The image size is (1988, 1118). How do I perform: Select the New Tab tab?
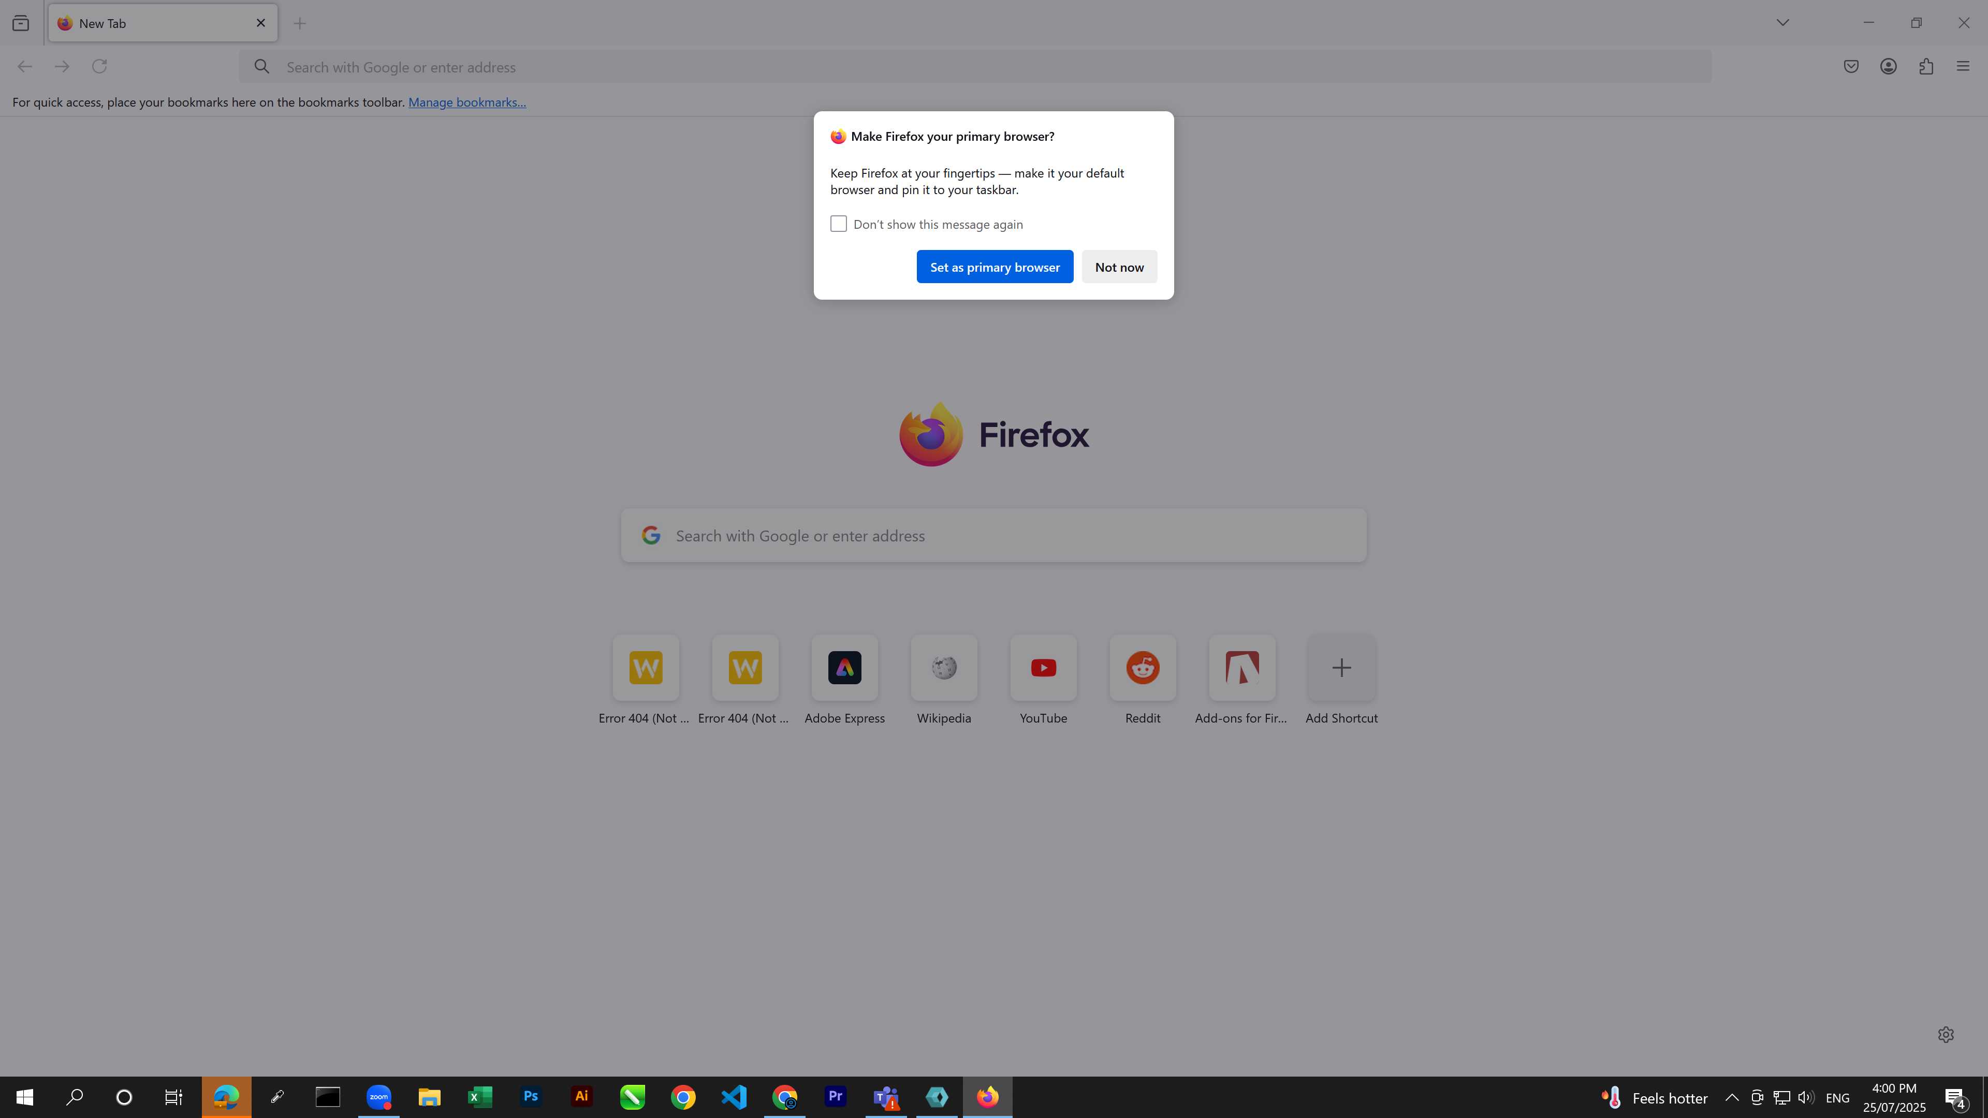coord(163,23)
